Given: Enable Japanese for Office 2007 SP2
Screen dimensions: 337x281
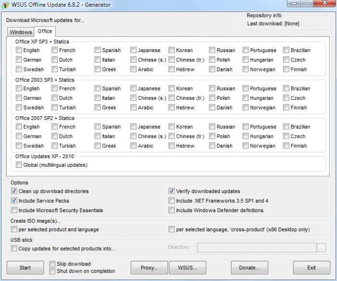Looking at the screenshot, I should [x=133, y=126].
